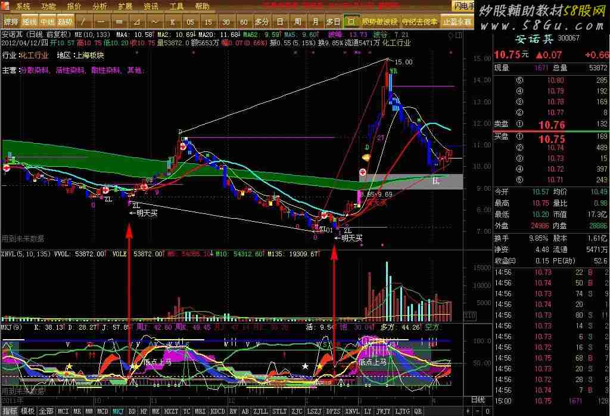Click the square frame toolbar icon

click(351, 21)
